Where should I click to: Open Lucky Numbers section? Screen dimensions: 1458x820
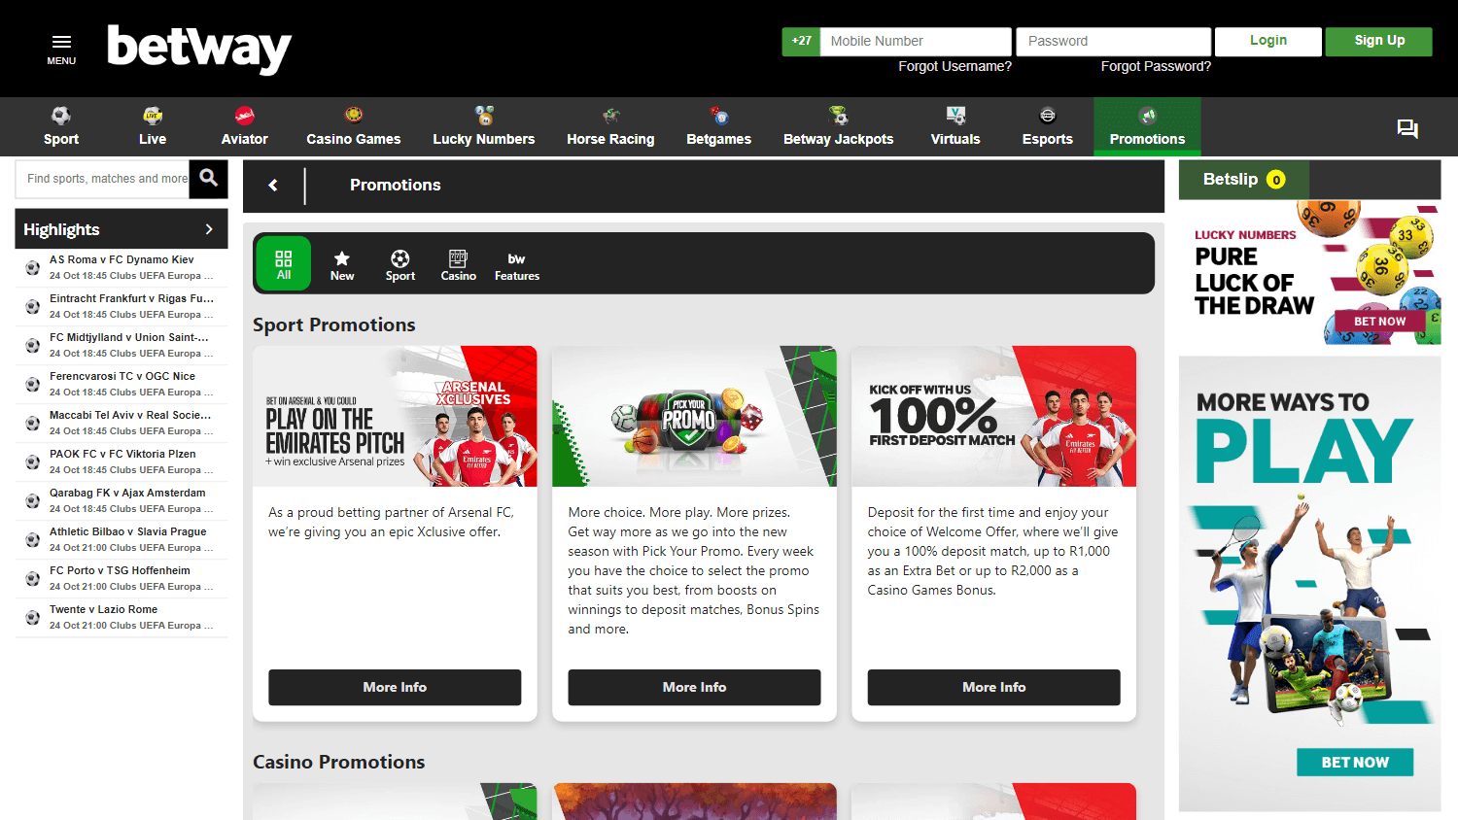point(484,127)
